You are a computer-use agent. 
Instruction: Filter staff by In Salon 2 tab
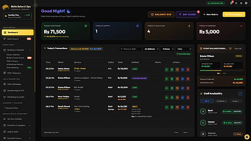point(221,101)
